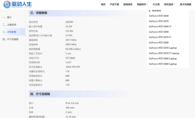
Task: Click the PCIe 5.0 x16 value
Action: (72, 103)
